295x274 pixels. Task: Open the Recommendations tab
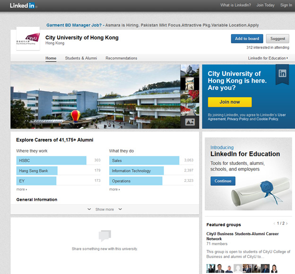click(121, 58)
